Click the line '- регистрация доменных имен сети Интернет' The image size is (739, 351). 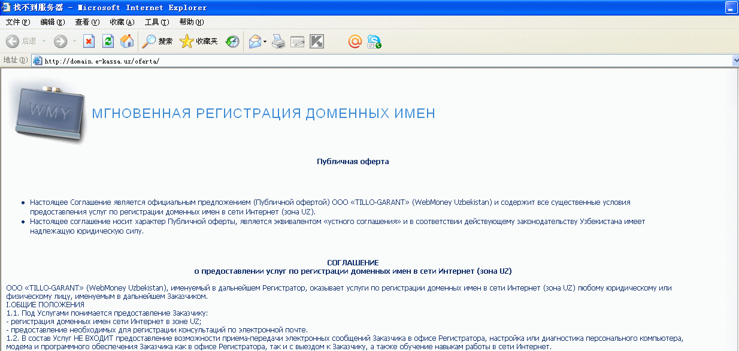tap(103, 322)
